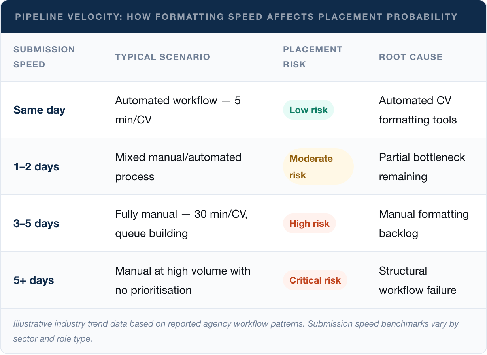Click the Root Cause column header
Viewport: 487px width, 355px height.
click(x=411, y=57)
